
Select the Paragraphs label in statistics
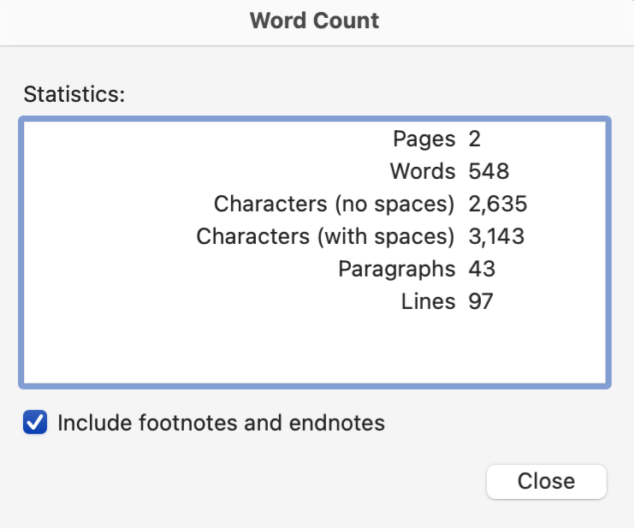click(396, 269)
